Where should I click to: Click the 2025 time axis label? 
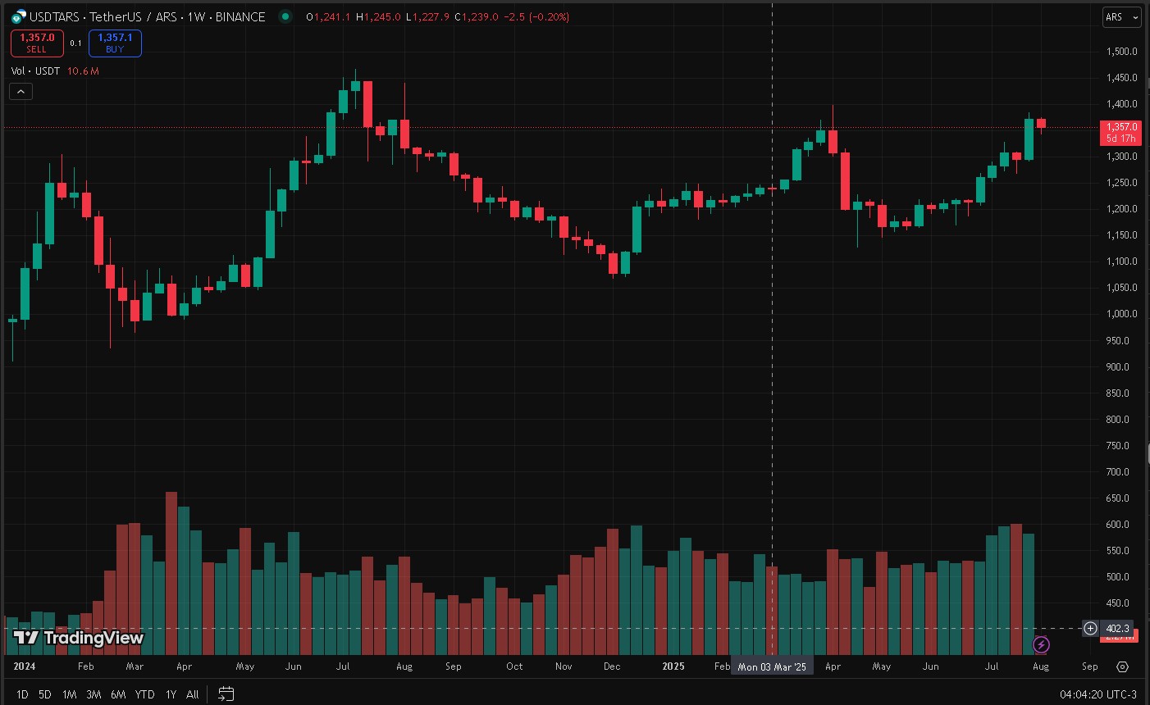(x=673, y=666)
